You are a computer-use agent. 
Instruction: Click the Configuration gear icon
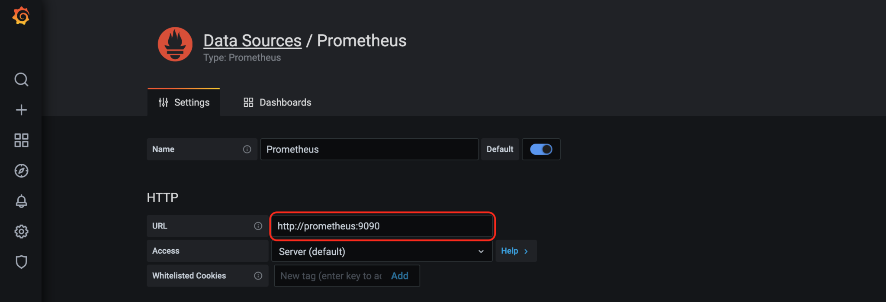[x=21, y=231]
